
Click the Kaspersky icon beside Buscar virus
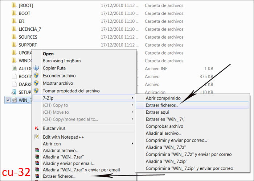click(37, 128)
